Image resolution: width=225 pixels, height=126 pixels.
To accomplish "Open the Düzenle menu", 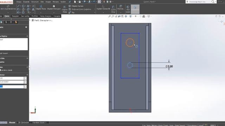I will [26, 2].
